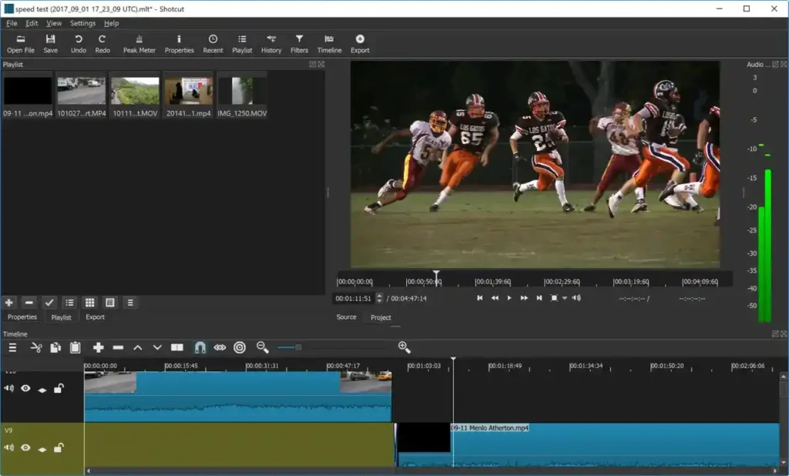Open the timeline hamburger menu
This screenshot has width=789, height=476.
click(x=12, y=347)
